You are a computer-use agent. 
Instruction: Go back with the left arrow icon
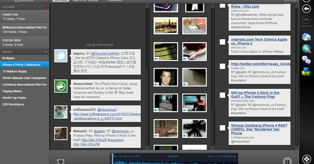[x=306, y=9]
